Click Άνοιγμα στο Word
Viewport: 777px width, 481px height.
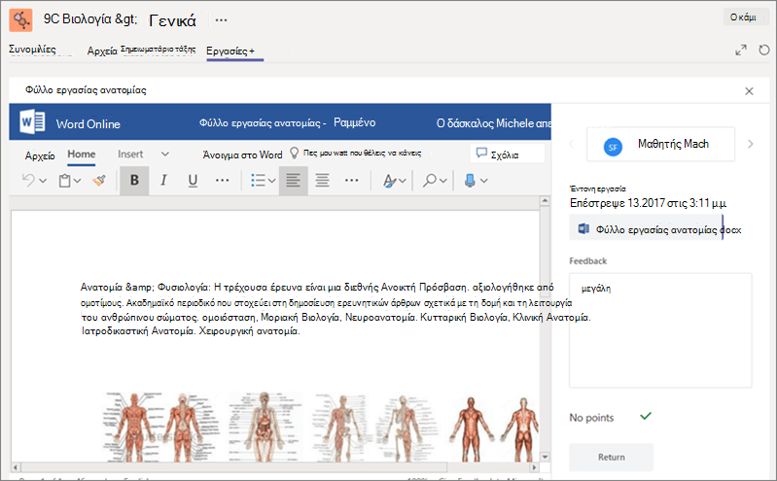(x=242, y=155)
